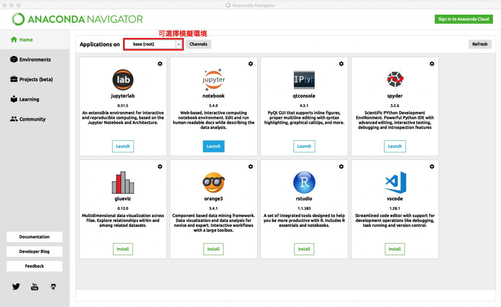Click the spyder web icon
Image resolution: width=501 pixels, height=307 pixels.
(395, 79)
